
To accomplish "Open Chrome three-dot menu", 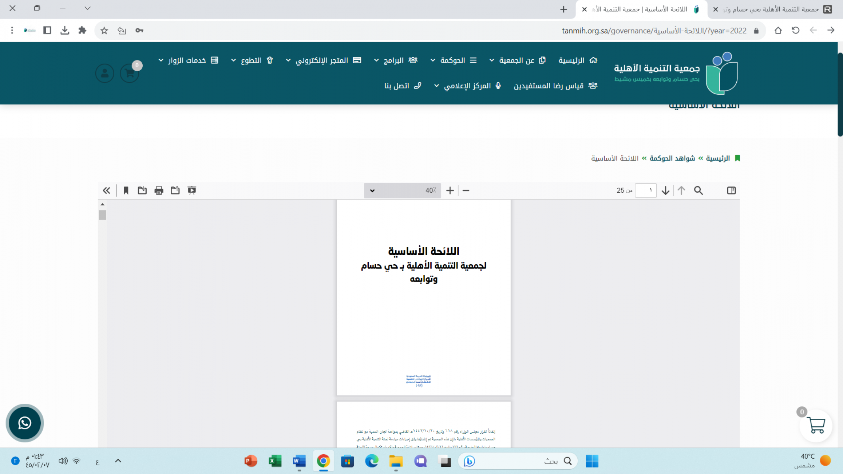I will (12, 30).
